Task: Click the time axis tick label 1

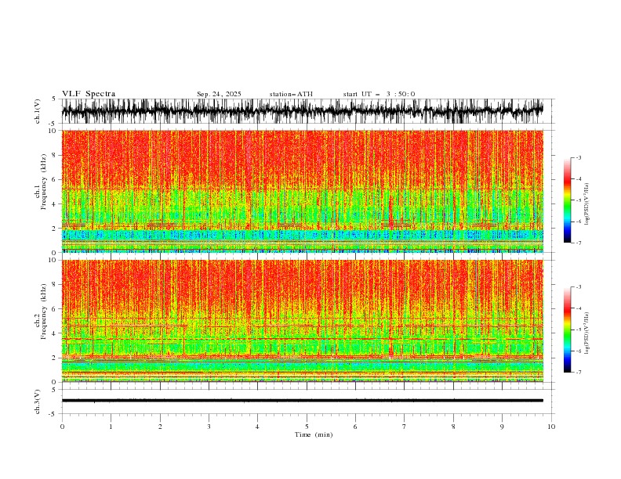Action: [x=111, y=427]
